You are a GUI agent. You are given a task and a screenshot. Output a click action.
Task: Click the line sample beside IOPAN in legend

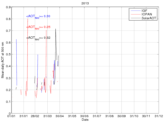pyautogui.click(x=136, y=14)
